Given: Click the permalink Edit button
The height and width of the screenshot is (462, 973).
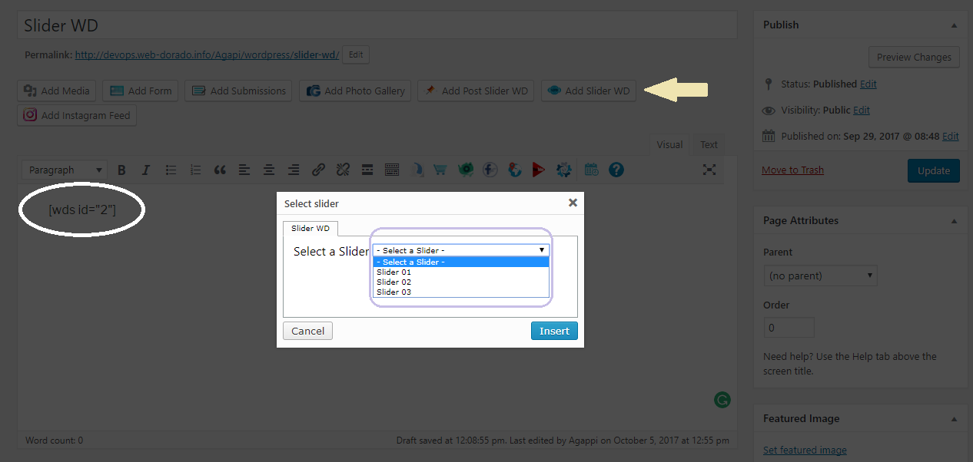Looking at the screenshot, I should pos(356,54).
